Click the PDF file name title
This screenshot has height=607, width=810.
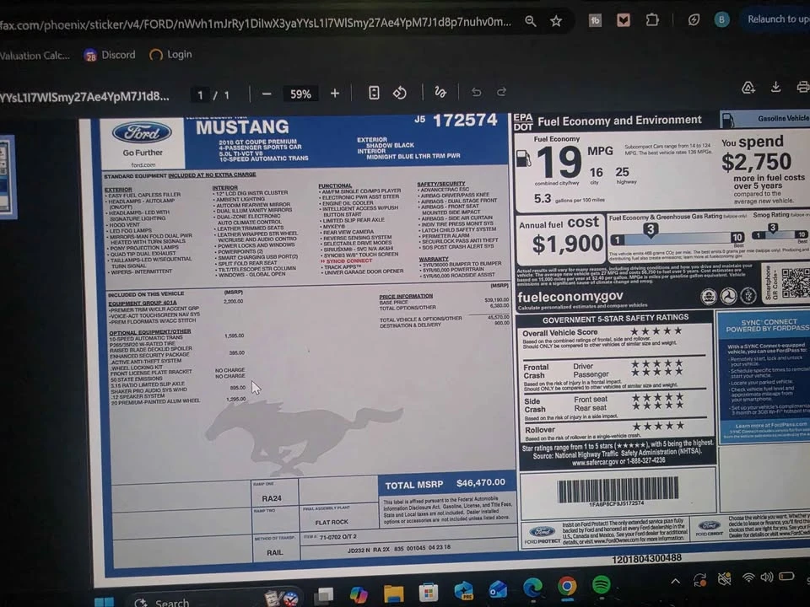pos(84,97)
